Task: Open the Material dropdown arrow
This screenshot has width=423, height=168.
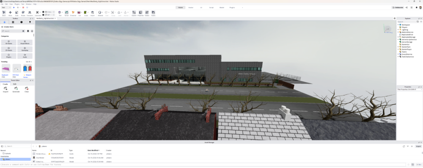Action: point(102,12)
